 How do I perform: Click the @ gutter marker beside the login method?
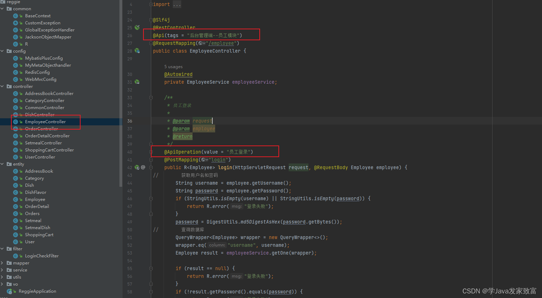click(143, 167)
